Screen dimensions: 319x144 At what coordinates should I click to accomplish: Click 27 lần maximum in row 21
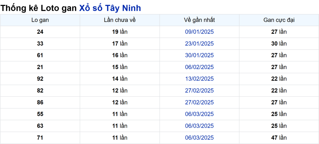(x=279, y=67)
